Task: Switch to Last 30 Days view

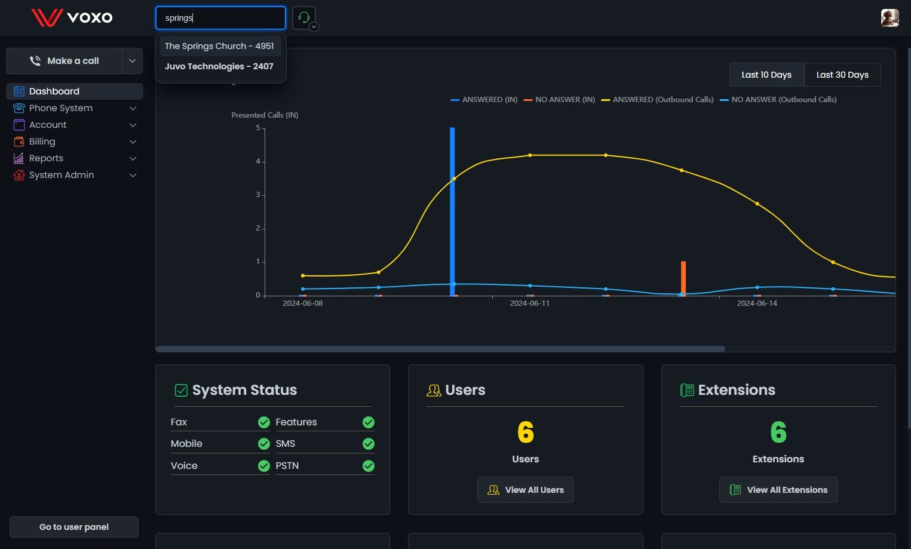Action: pos(842,75)
